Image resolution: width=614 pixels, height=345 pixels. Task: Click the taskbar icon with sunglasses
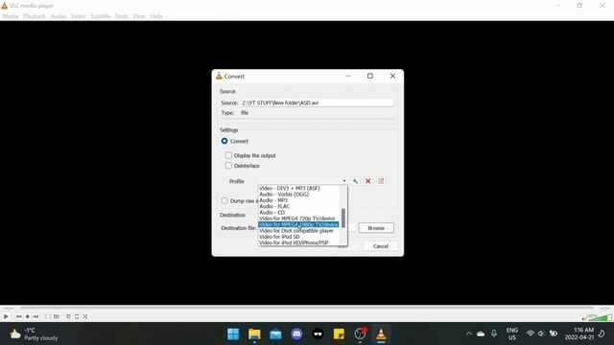[x=318, y=334]
